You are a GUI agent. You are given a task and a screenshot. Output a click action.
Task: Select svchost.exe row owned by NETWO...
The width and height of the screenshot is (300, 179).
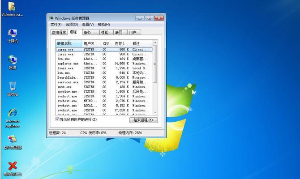(104, 101)
